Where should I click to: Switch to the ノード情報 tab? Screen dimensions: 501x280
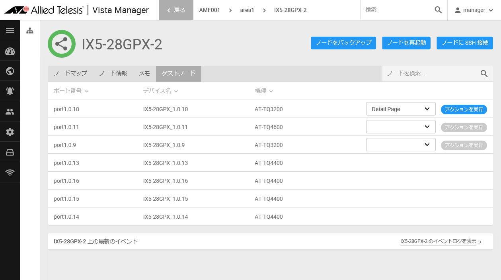click(x=113, y=73)
